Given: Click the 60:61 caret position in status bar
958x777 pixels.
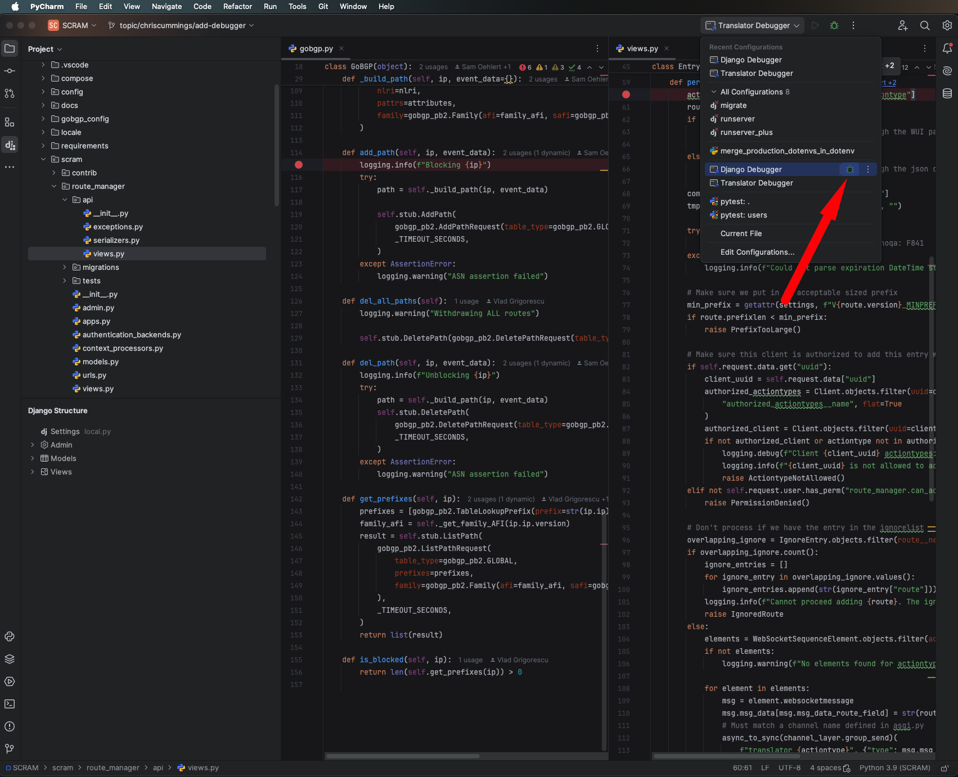Looking at the screenshot, I should click(742, 768).
